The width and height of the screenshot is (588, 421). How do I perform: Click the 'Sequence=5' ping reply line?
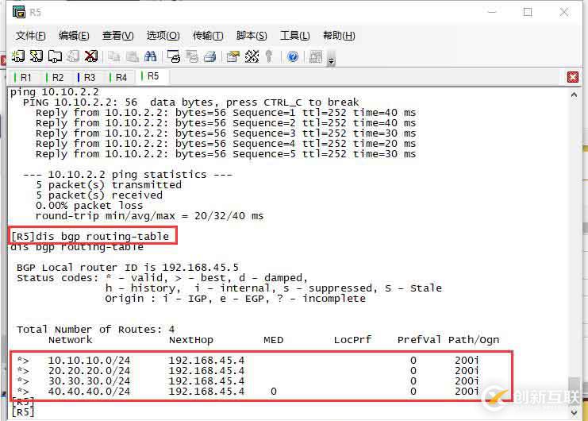225,154
